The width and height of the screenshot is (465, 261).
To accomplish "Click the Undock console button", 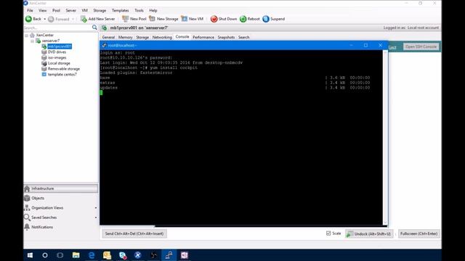I will click(x=369, y=234).
